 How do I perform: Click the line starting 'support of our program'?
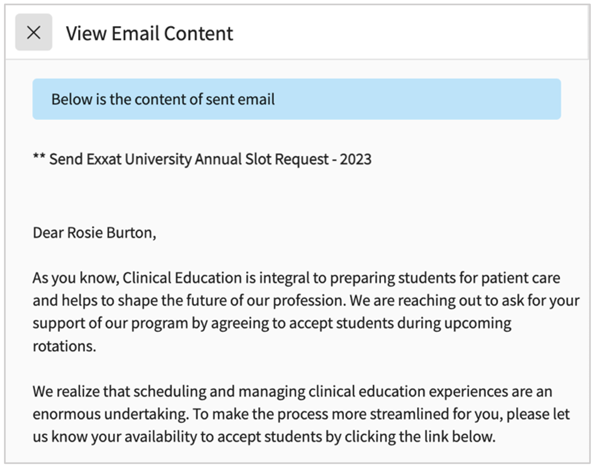[272, 323]
